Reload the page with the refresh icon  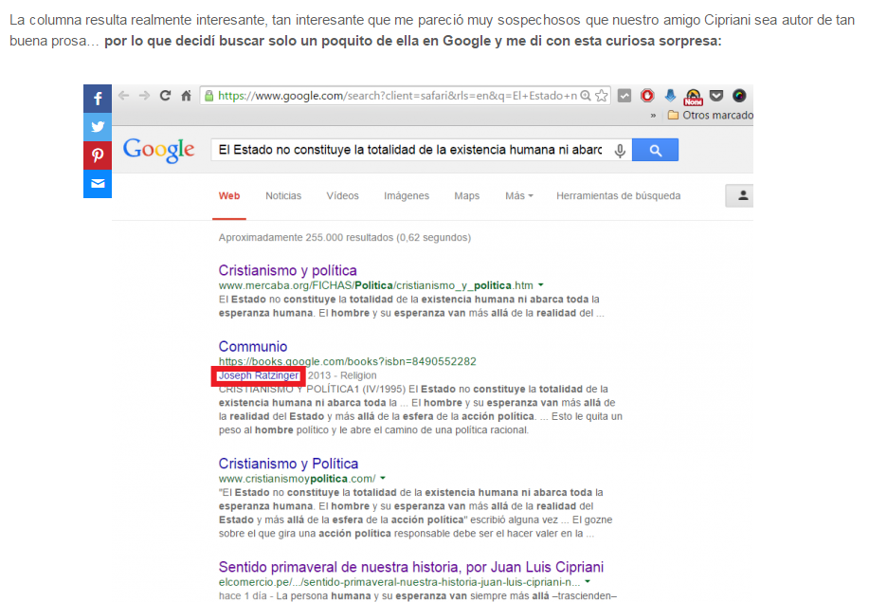click(165, 96)
